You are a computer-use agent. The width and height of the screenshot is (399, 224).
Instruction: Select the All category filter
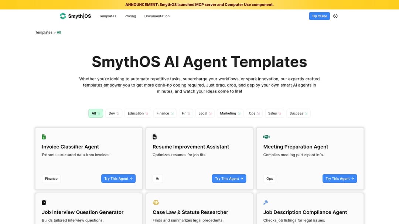96,113
